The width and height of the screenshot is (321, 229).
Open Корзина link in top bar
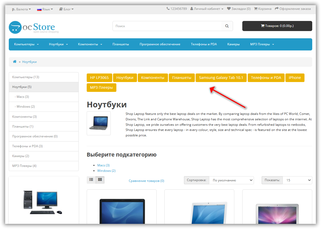[x=263, y=9]
